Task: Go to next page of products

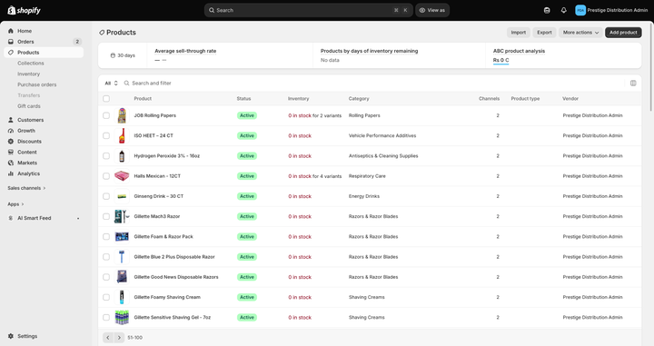Action: point(119,338)
